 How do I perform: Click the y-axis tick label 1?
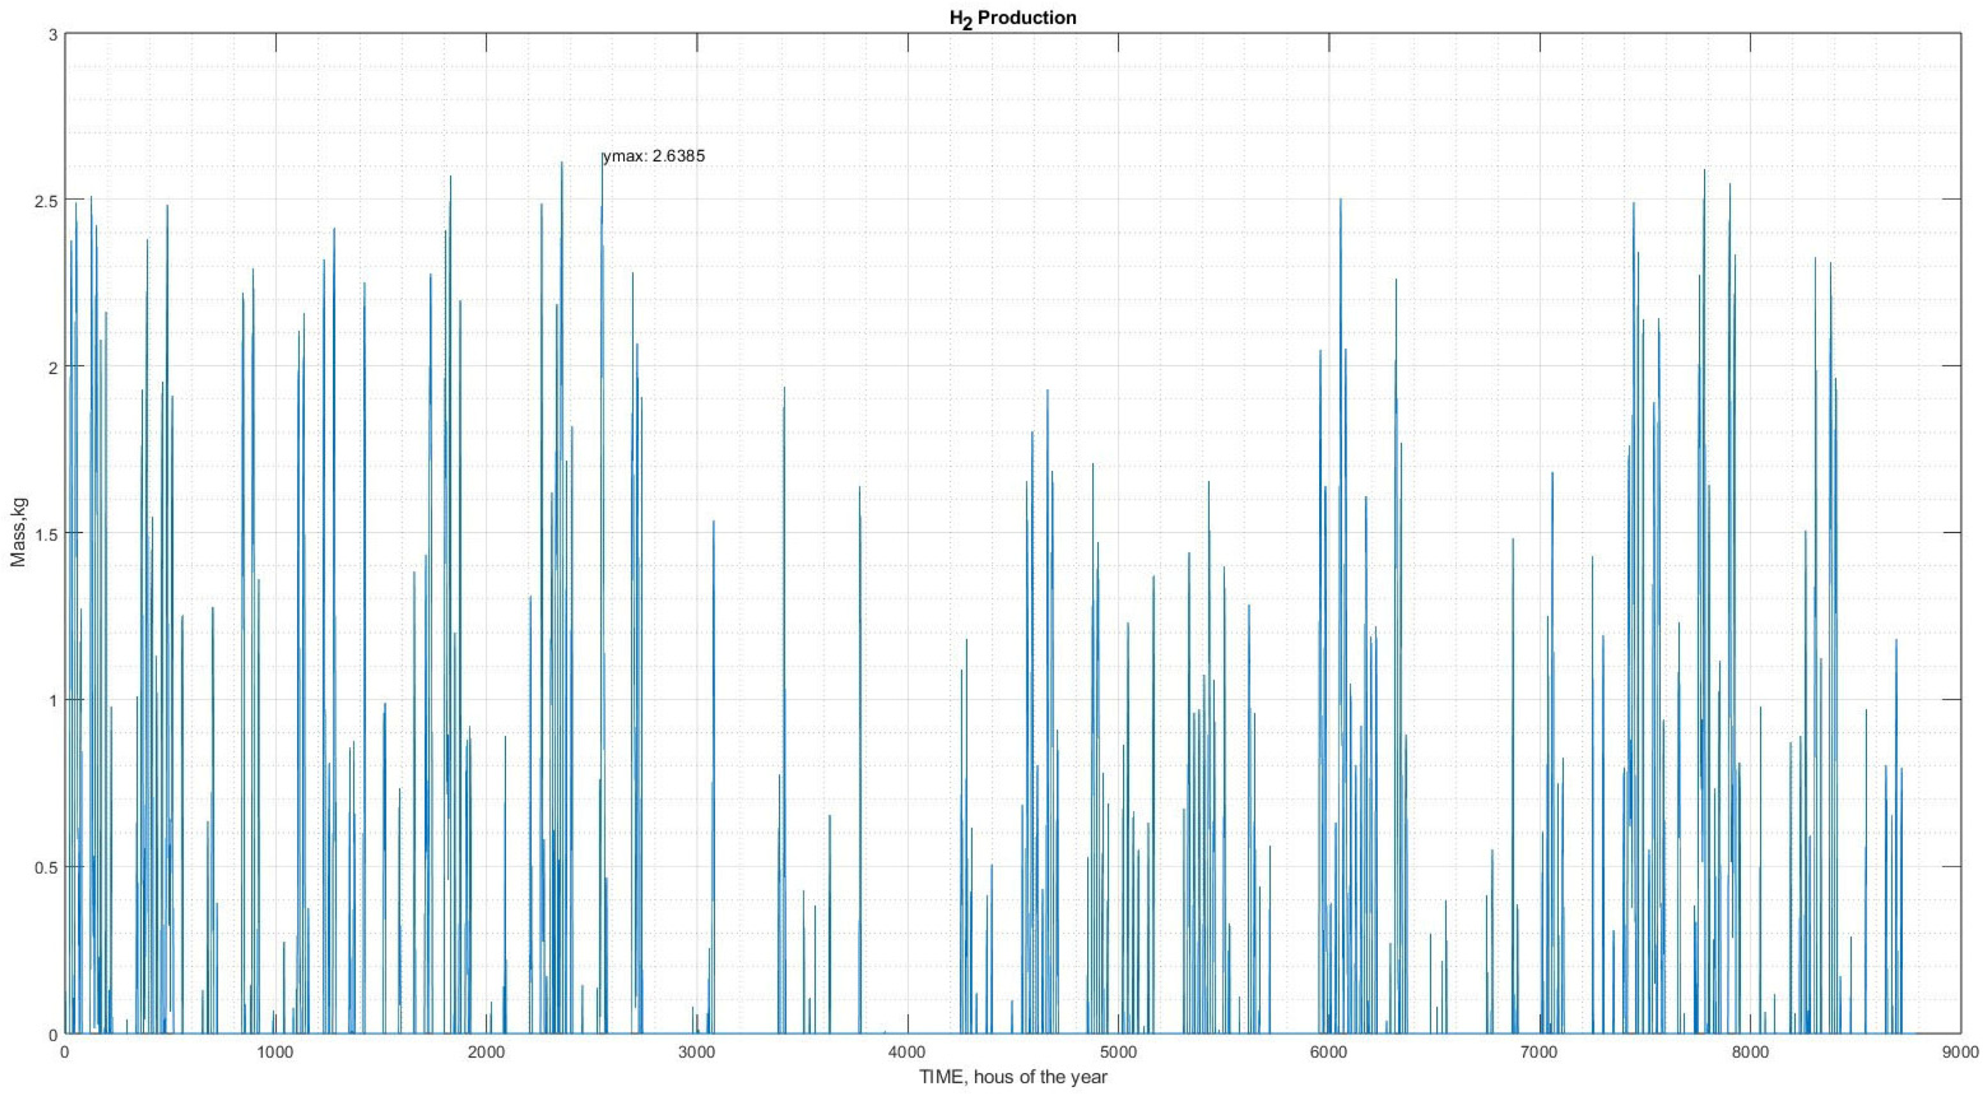click(53, 701)
